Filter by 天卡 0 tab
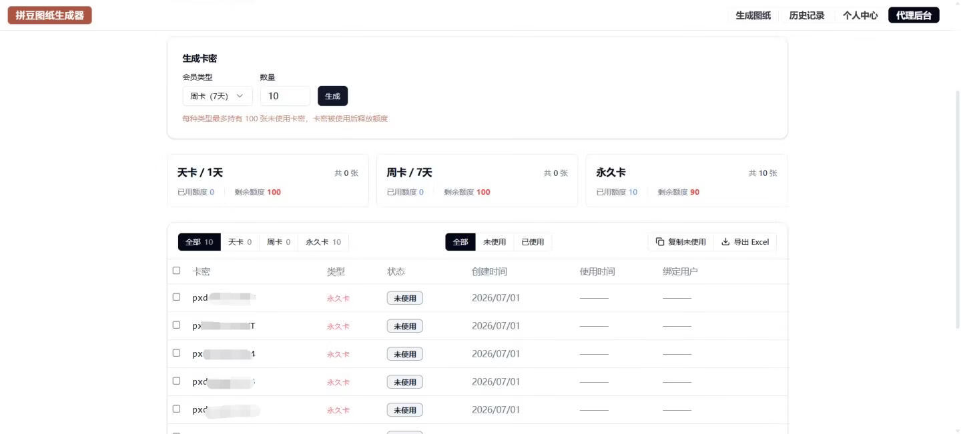The image size is (961, 434). click(x=240, y=242)
